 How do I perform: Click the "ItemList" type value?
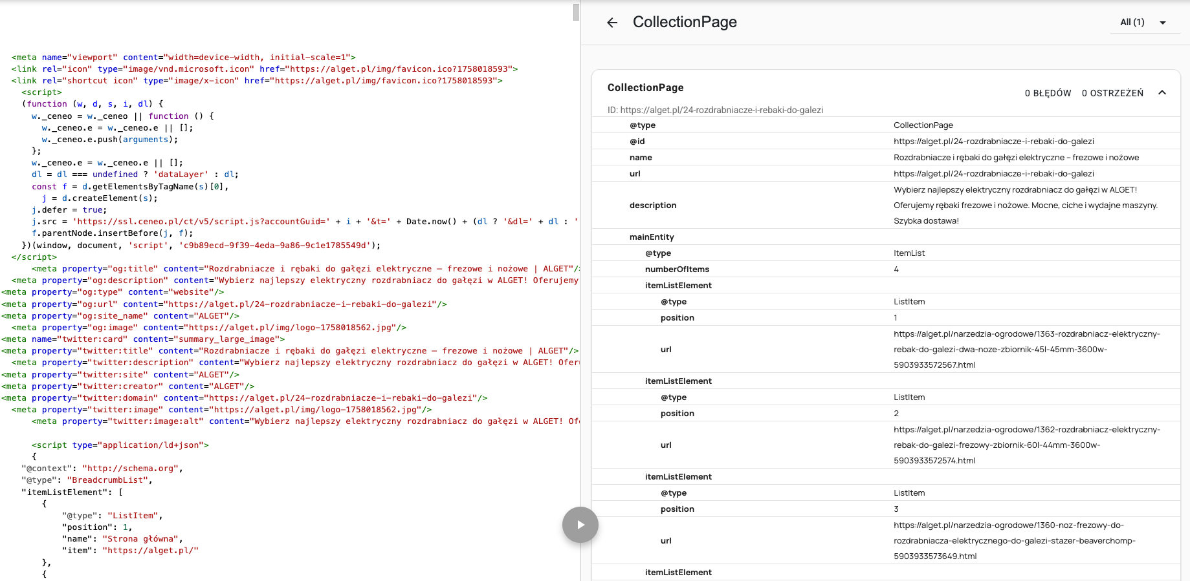pos(909,253)
